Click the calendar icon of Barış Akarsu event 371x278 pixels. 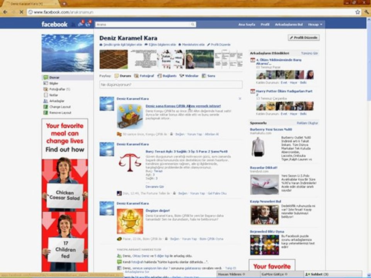253,60
